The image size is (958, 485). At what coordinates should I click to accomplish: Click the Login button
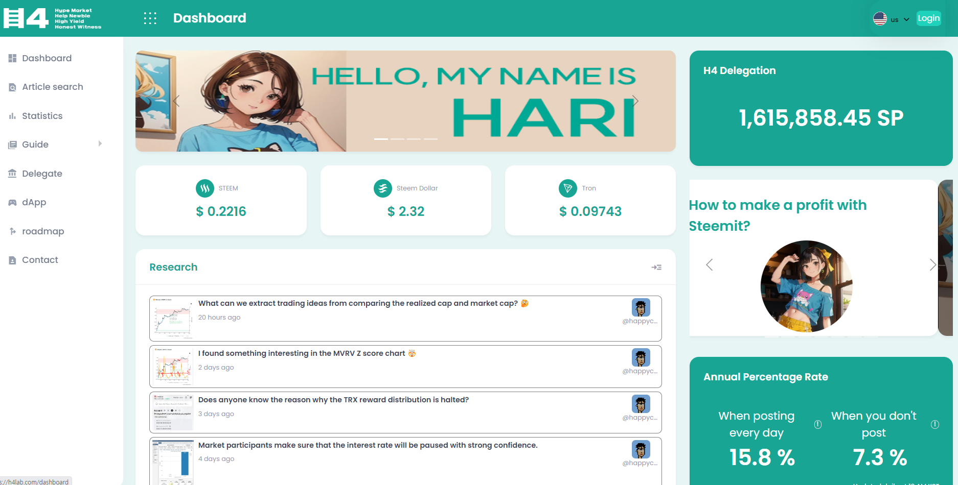pyautogui.click(x=928, y=18)
